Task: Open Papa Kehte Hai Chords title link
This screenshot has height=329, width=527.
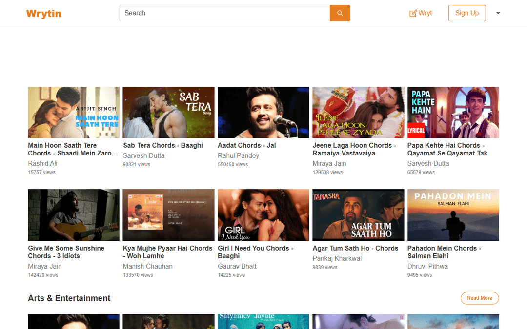Action: pyautogui.click(x=447, y=150)
